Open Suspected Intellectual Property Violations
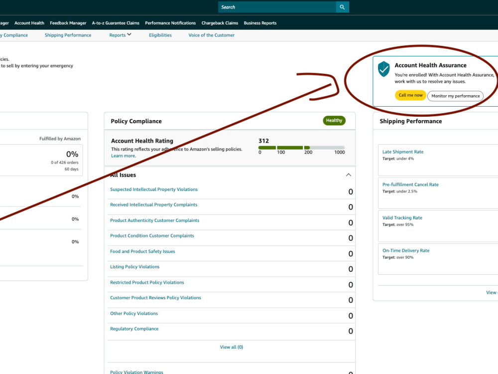Viewport: 498px width, 374px height. tap(154, 189)
